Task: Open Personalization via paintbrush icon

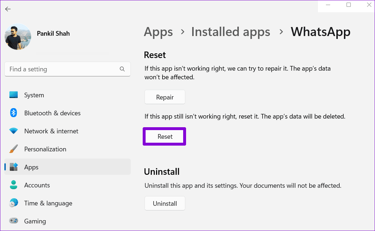Action: (14, 149)
